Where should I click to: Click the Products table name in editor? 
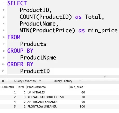33,44
